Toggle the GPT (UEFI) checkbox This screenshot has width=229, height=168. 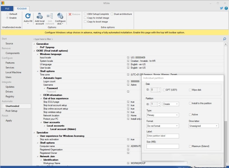point(164,90)
